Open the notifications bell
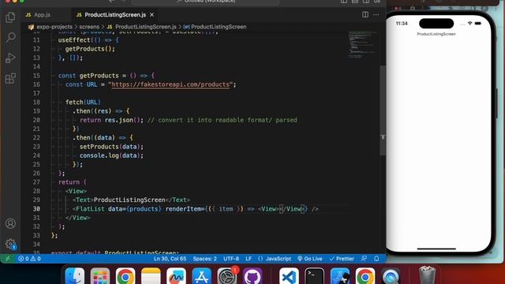The image size is (505, 284). (376, 259)
